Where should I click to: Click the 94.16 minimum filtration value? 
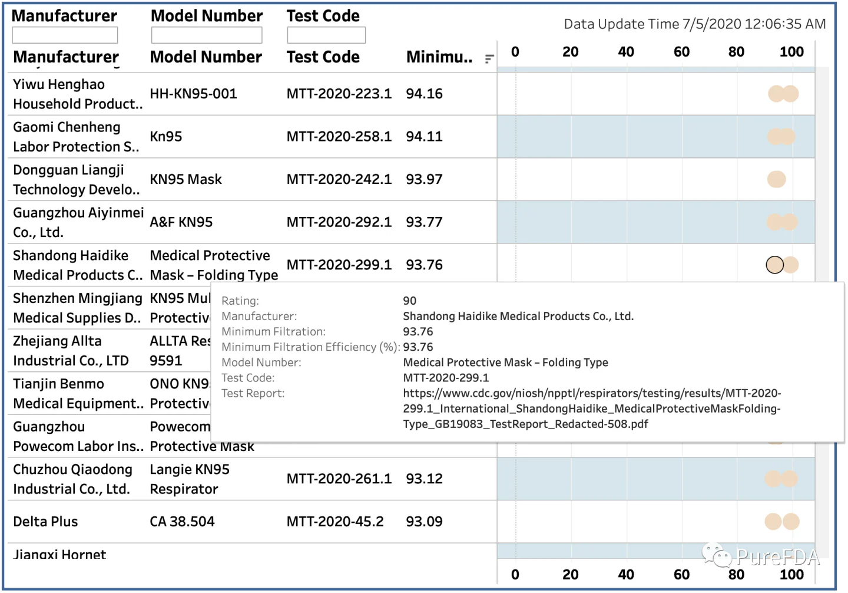click(x=424, y=94)
